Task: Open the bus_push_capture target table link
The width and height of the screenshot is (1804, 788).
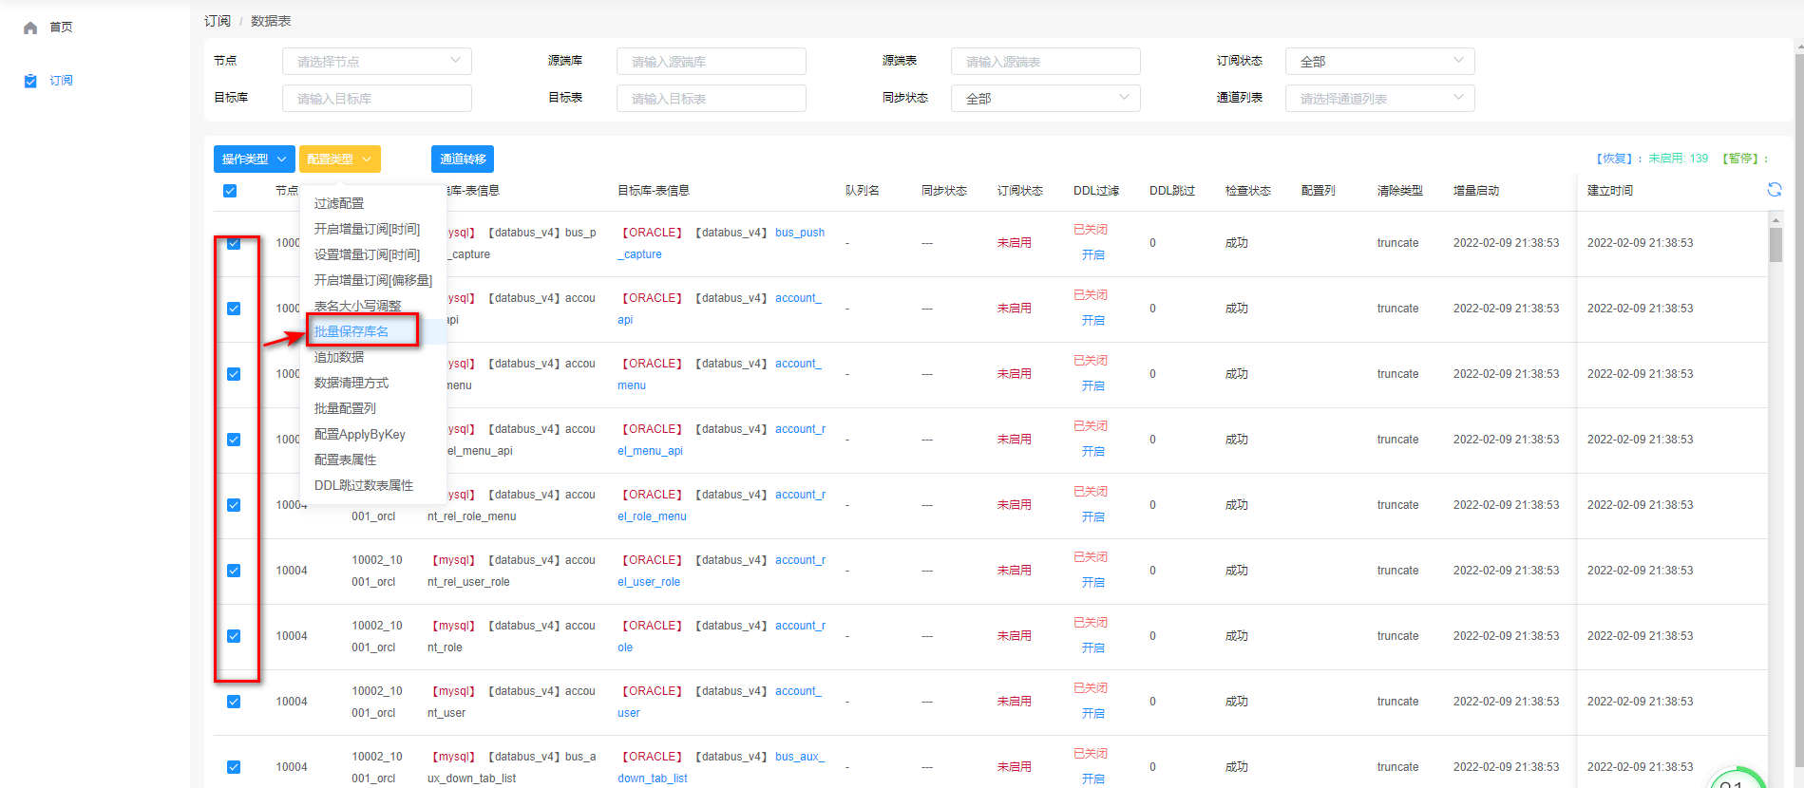Action: point(799,233)
